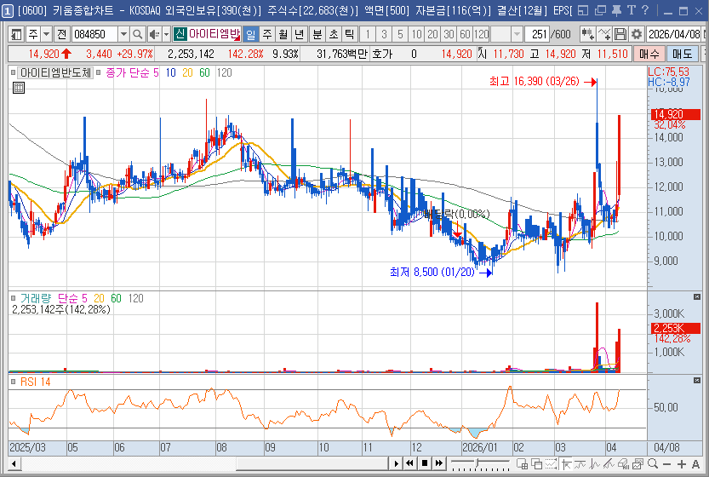Select the 틱 tick period tab
This screenshot has height=477, width=709.
[350, 34]
